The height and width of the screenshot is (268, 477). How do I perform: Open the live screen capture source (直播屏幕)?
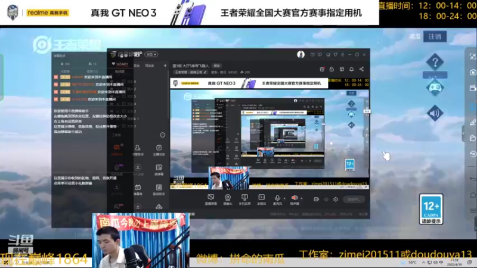pos(210,200)
